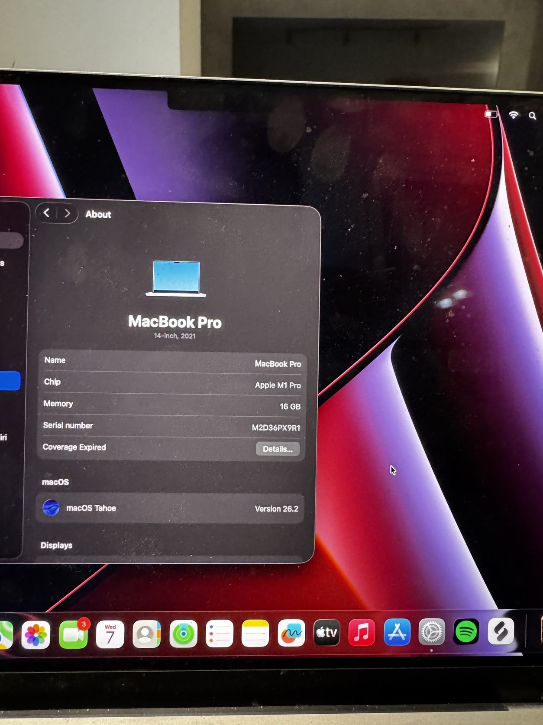
Task: Open Spotify from the Dock
Action: coord(466,631)
